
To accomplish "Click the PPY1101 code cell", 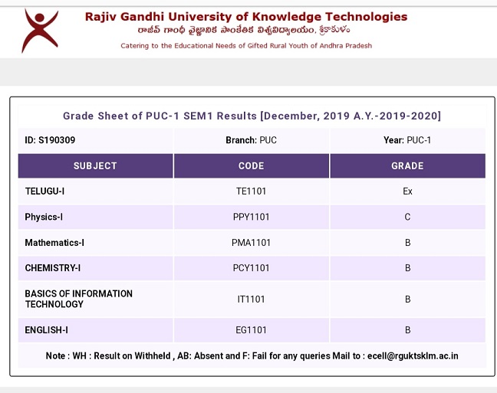I will pos(252,217).
